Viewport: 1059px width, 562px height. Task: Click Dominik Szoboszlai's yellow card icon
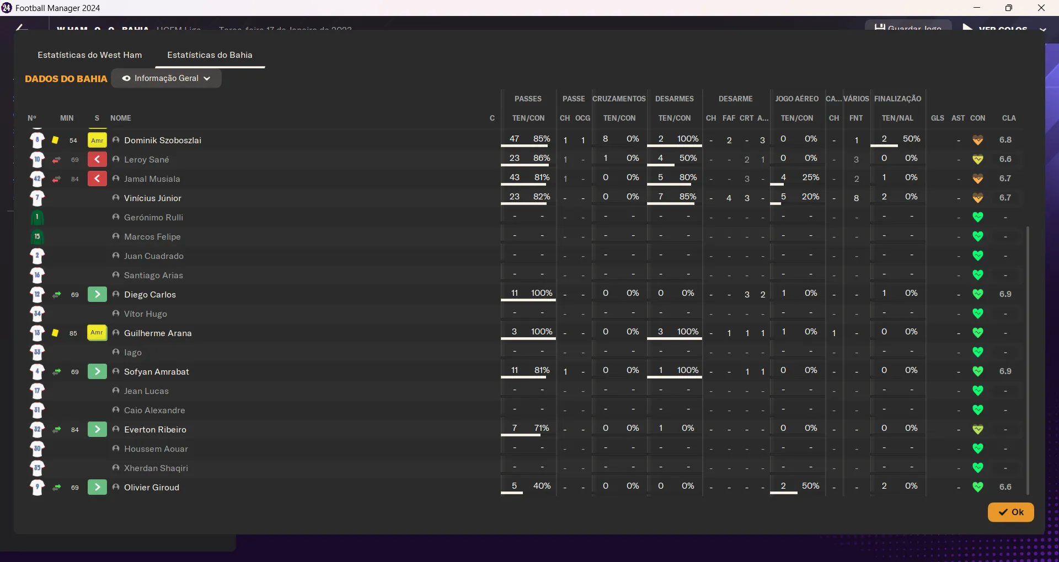(55, 140)
